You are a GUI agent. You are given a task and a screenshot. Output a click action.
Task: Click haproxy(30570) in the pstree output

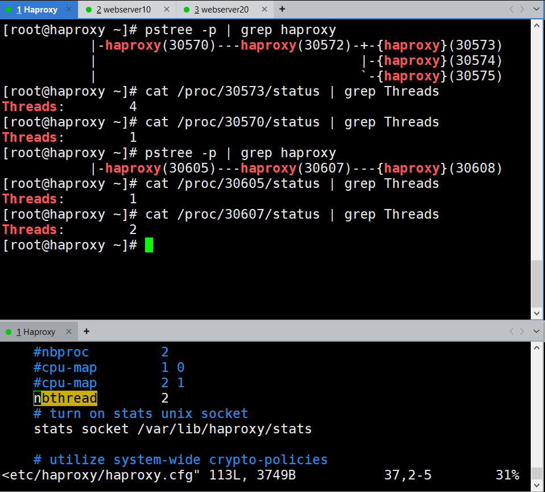point(160,45)
